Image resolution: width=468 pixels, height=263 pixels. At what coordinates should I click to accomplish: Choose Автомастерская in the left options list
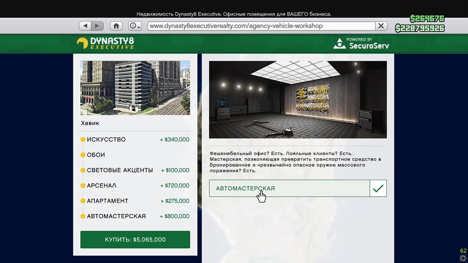click(116, 216)
